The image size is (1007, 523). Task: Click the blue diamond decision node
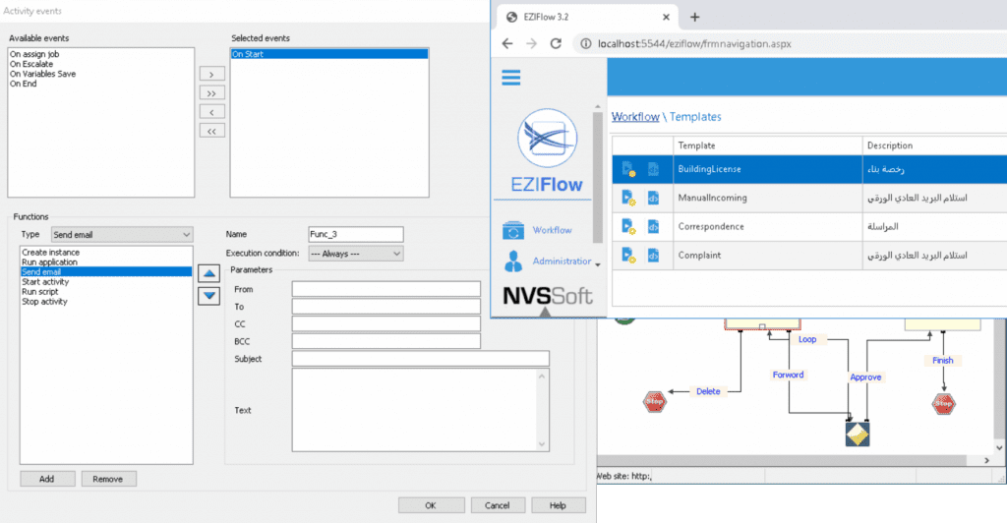click(x=858, y=434)
